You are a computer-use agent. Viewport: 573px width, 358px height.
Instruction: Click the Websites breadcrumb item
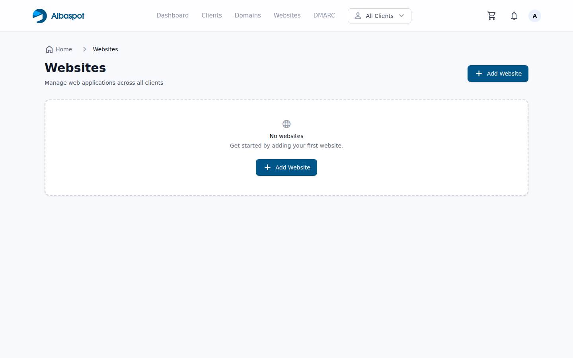105,49
